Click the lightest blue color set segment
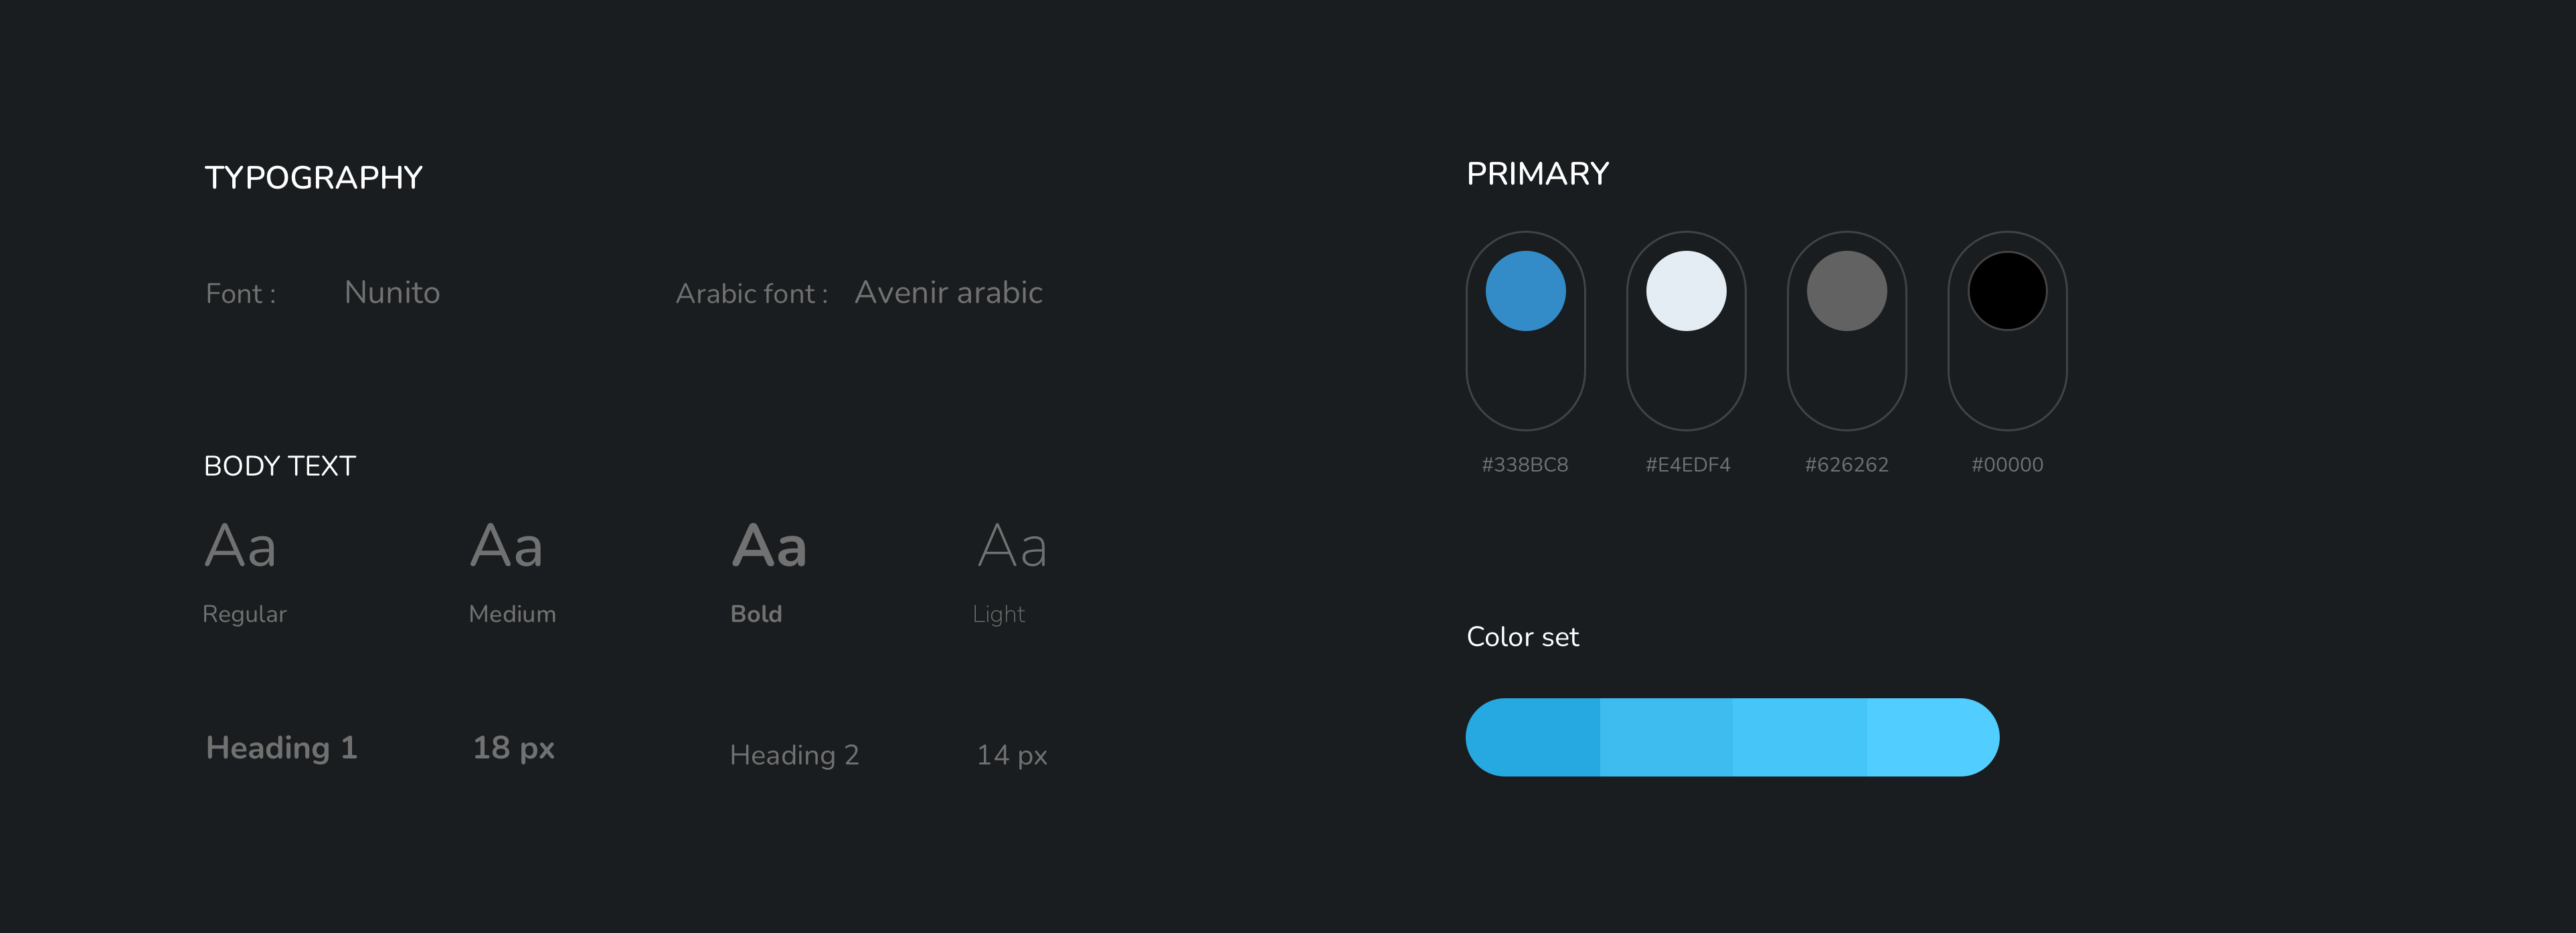This screenshot has width=2576, height=933. pyautogui.click(x=1933, y=737)
